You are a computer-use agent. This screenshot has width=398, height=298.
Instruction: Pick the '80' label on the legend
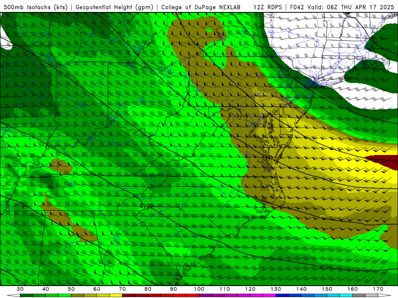click(x=148, y=289)
